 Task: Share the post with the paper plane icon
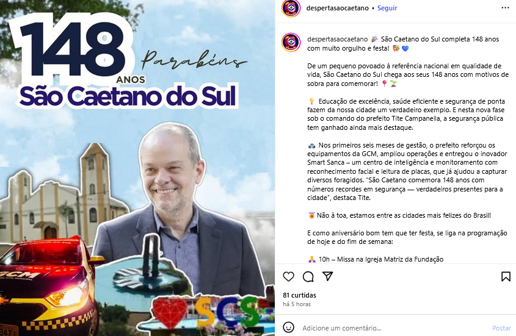pos(328,276)
